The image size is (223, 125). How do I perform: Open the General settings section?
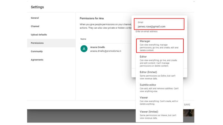35,18
